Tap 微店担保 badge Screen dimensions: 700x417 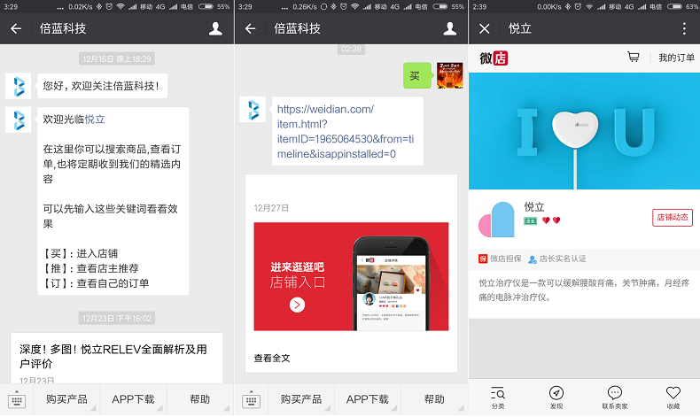500,259
